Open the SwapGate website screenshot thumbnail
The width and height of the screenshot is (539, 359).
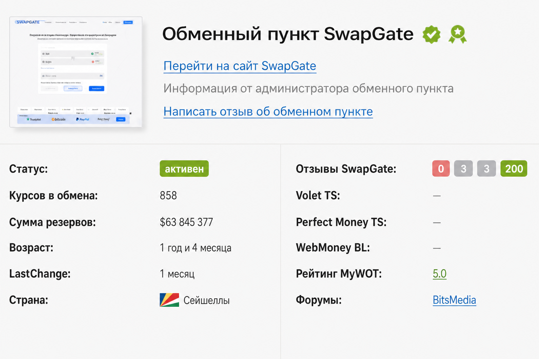pos(76,72)
